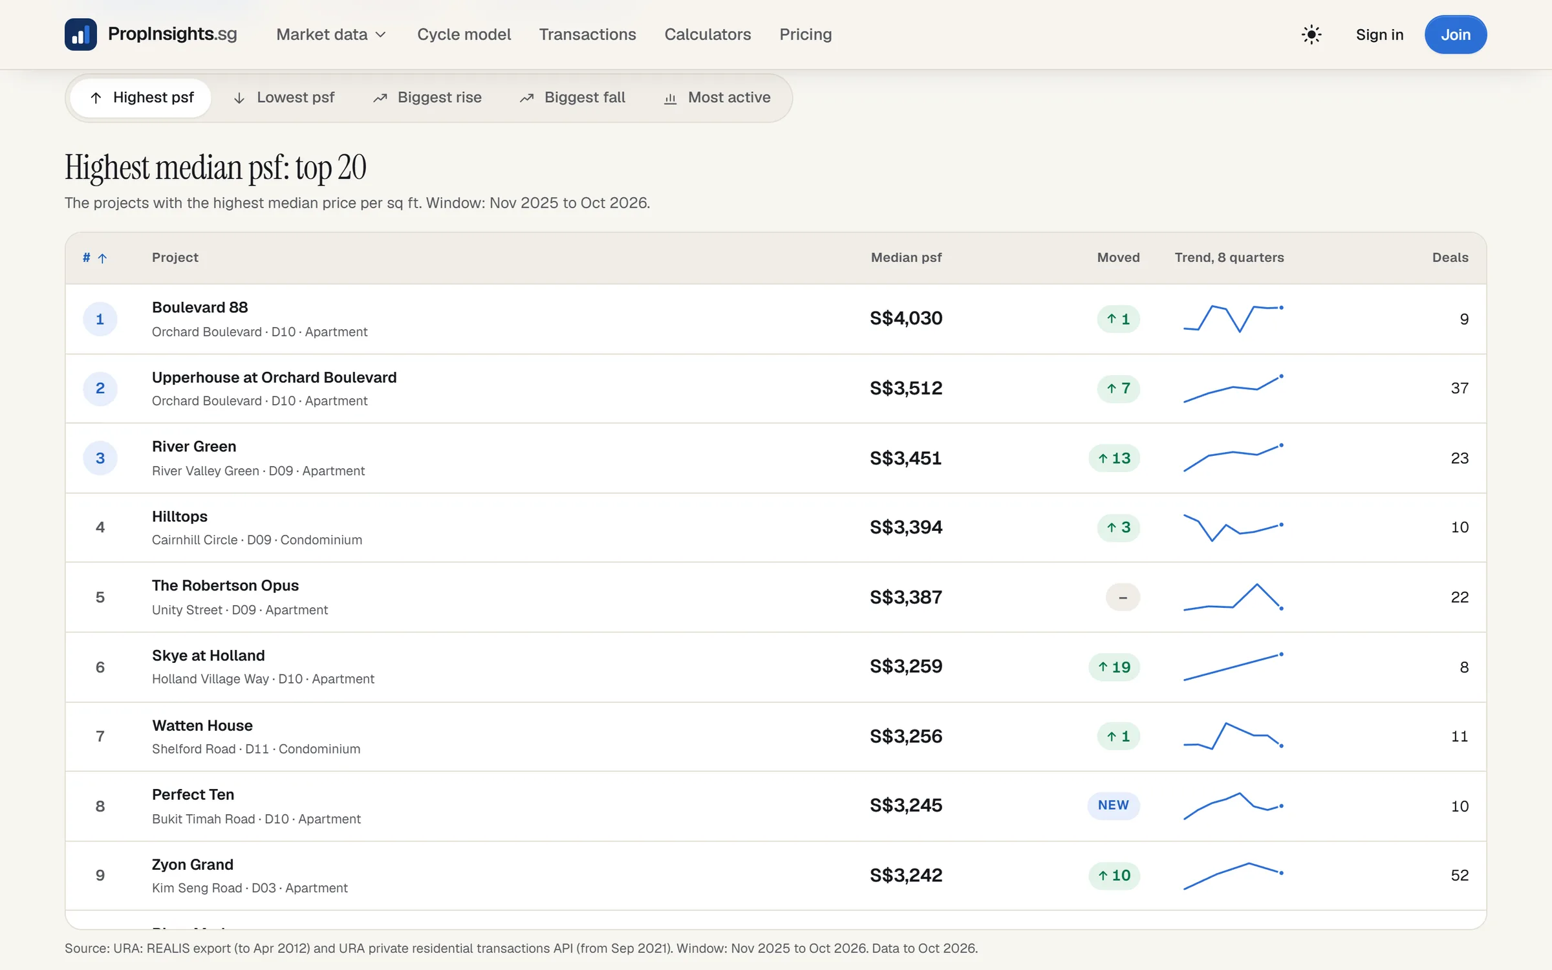The image size is (1552, 970).
Task: Click the up 19 badge for Skye at Holland
Action: 1114,667
